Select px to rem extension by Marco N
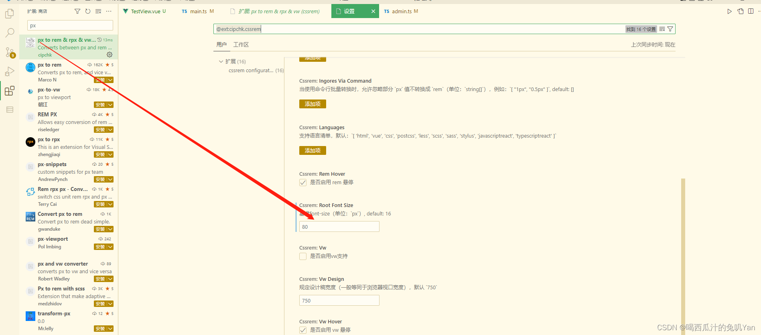Screen dimensions: 761x335 pos(69,72)
